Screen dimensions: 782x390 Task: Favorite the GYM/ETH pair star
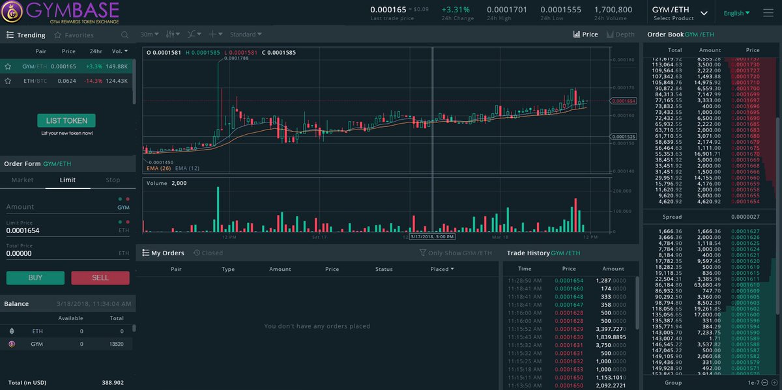[x=8, y=66]
